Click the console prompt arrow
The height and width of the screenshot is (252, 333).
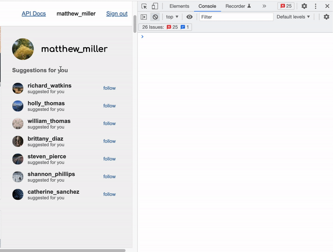pos(142,37)
